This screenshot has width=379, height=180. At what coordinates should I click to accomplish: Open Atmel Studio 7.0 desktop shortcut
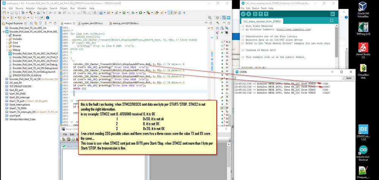[363, 50]
